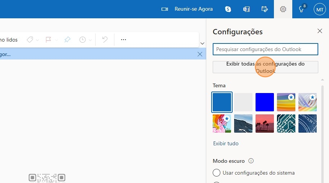The height and width of the screenshot is (183, 329).
Task: Open the three-dots more actions menu
Action: 123,40
